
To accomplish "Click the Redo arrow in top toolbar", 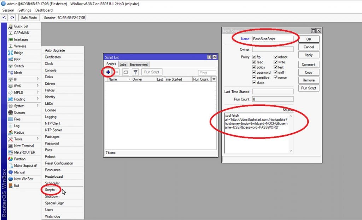I will coord(13,18).
